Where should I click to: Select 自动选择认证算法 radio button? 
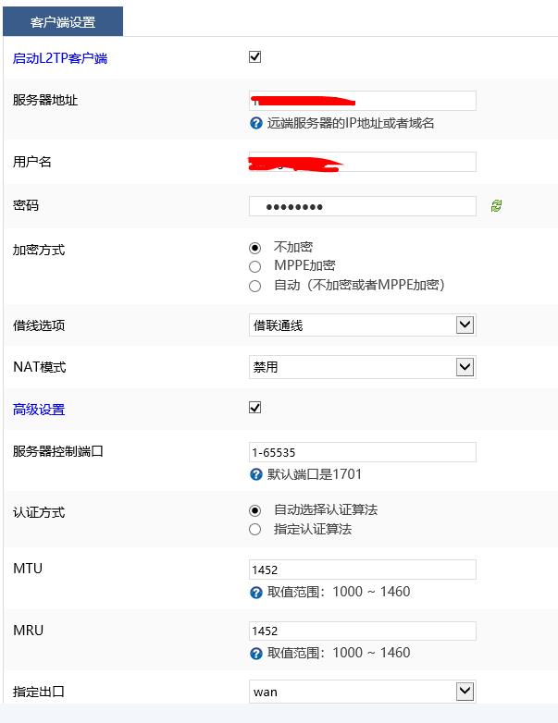click(254, 510)
